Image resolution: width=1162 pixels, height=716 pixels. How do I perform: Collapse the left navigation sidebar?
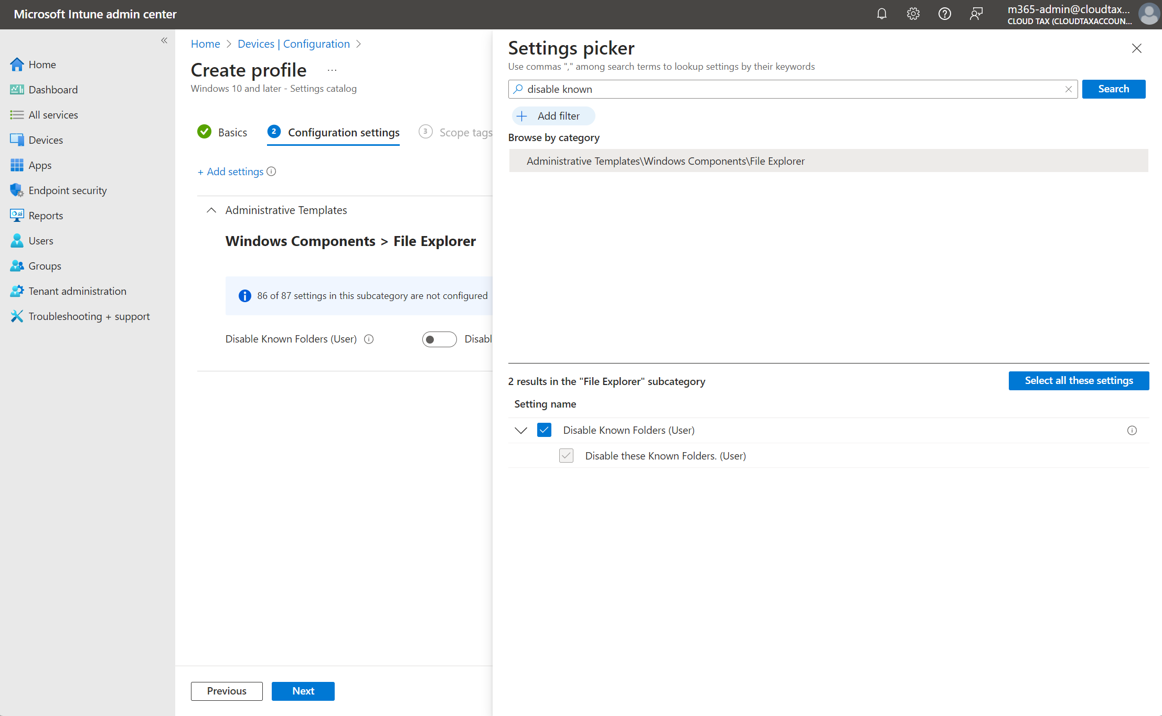[x=164, y=40]
